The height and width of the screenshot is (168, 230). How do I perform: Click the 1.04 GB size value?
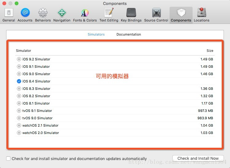click(x=207, y=125)
